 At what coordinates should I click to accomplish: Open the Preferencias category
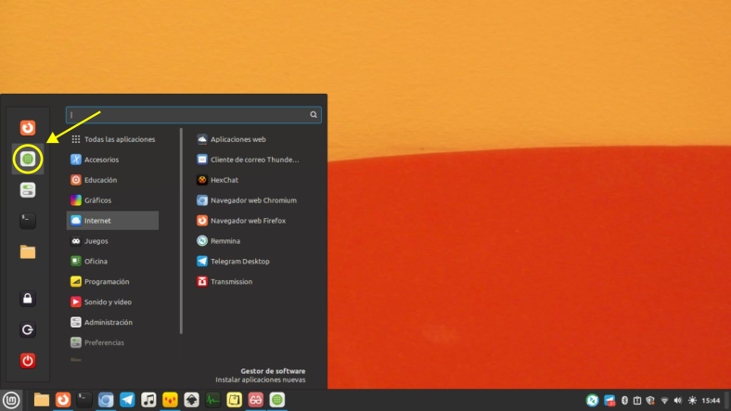point(112,342)
